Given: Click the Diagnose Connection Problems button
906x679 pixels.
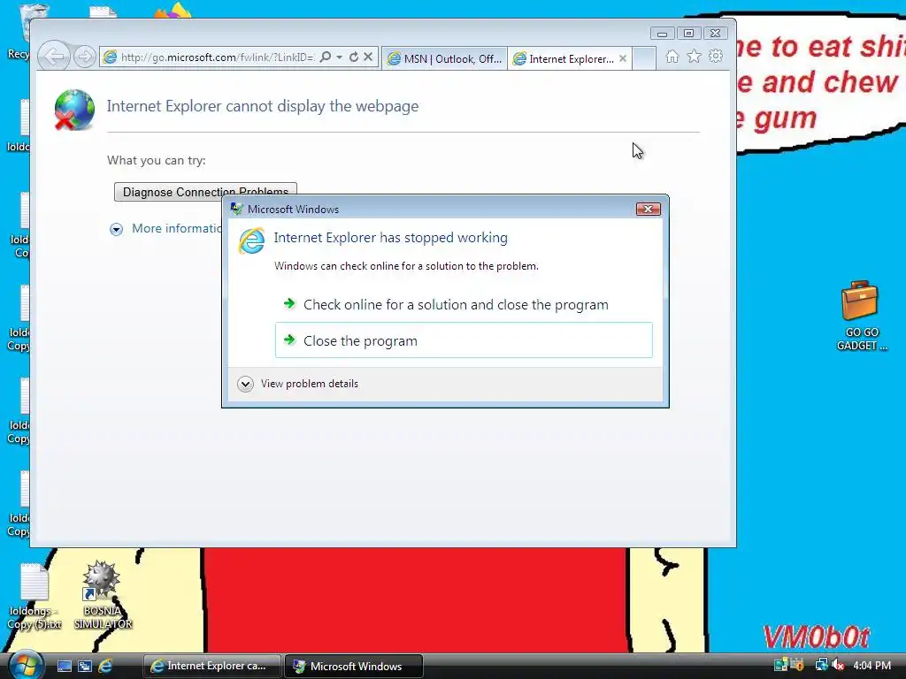Looking at the screenshot, I should (x=205, y=192).
